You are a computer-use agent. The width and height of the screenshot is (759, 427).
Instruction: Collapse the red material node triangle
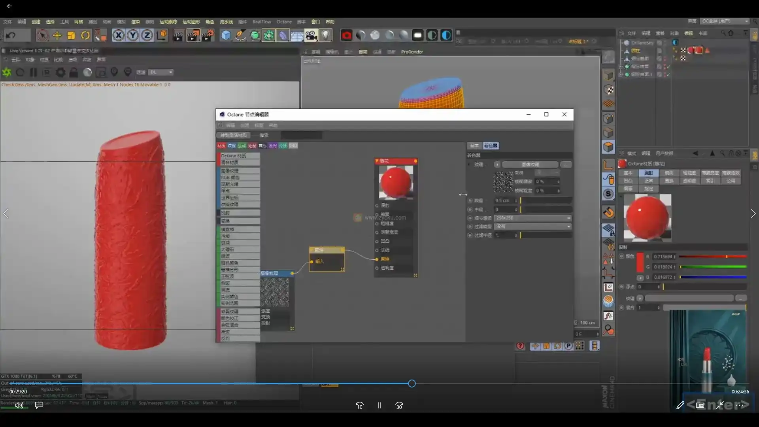[x=377, y=161]
